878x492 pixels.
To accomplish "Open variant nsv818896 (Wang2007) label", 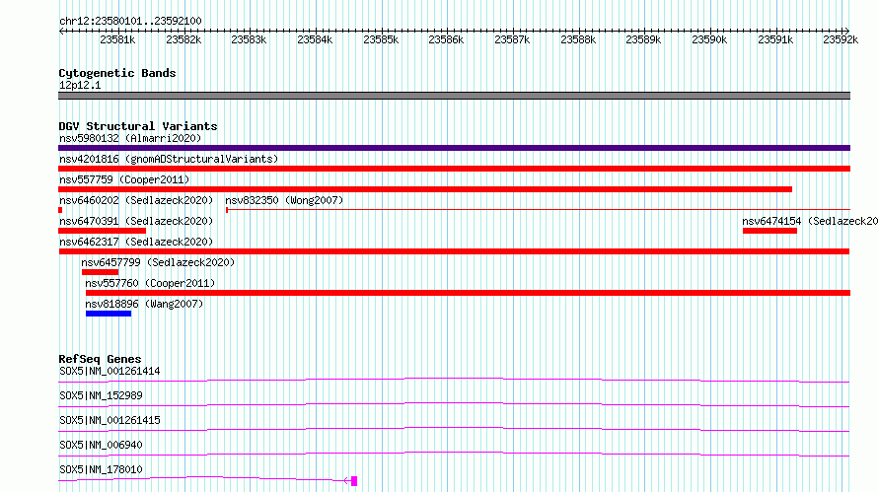I will click(x=144, y=304).
